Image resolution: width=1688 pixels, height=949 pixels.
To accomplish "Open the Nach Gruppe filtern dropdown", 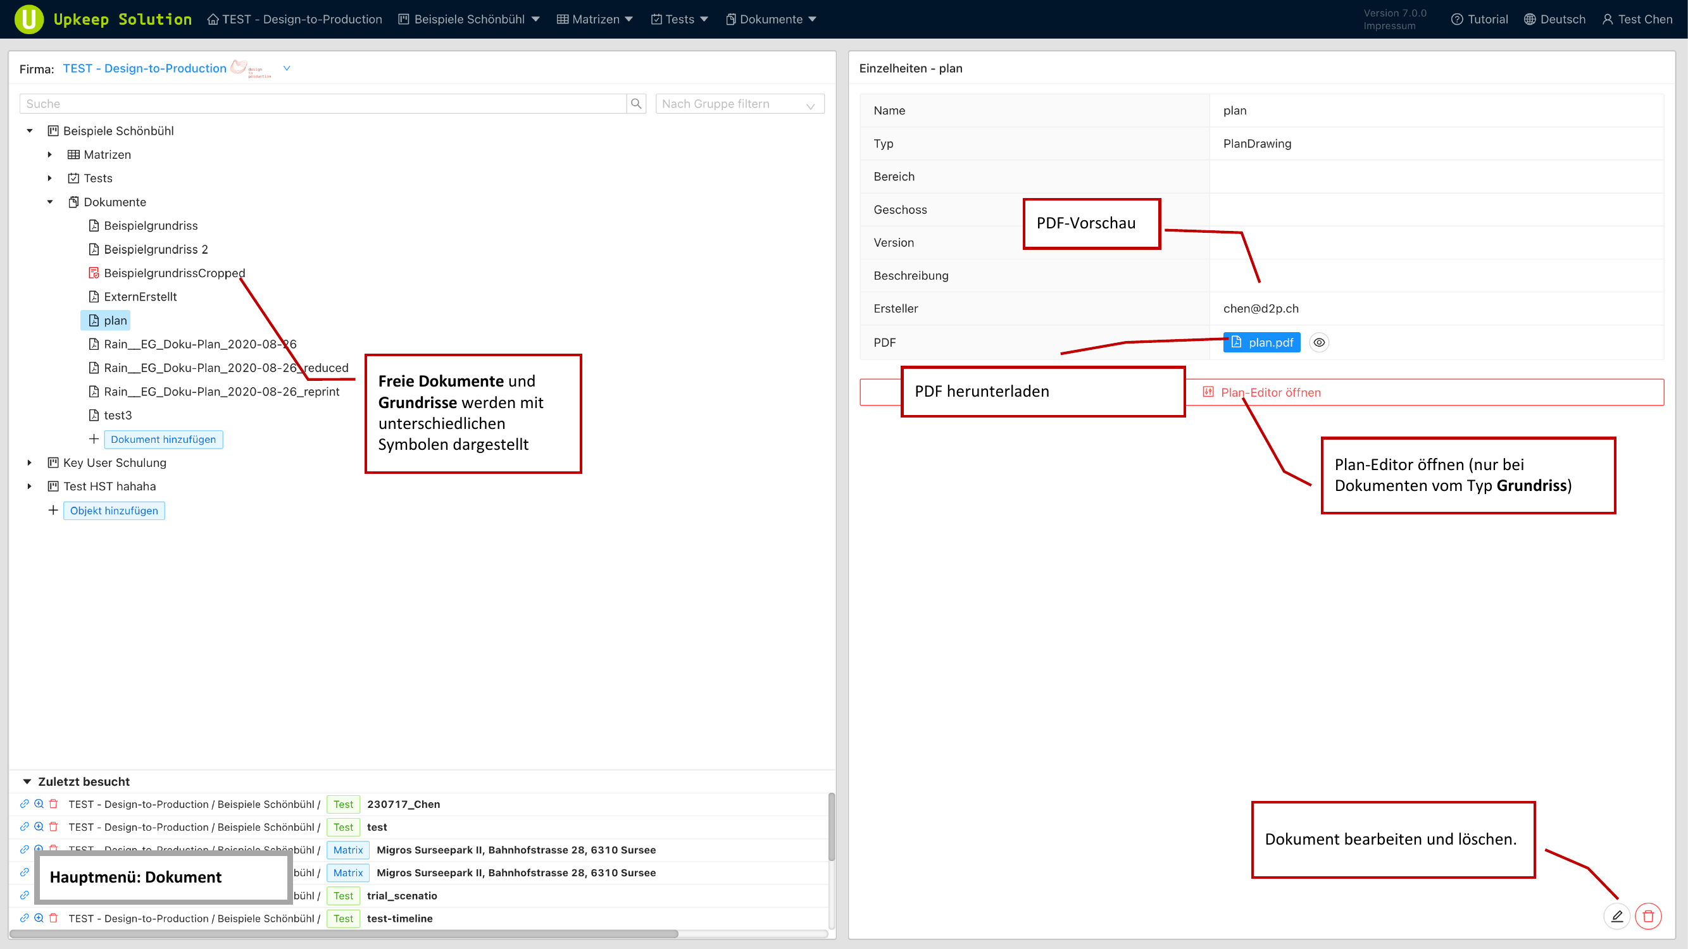I will [x=739, y=104].
